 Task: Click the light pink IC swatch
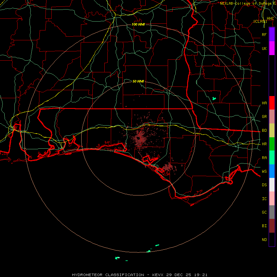[x=272, y=199]
